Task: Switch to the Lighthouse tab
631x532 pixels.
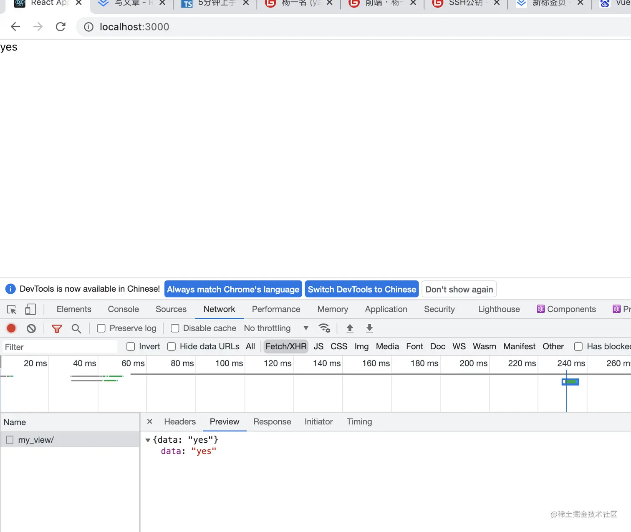Action: [x=499, y=310]
